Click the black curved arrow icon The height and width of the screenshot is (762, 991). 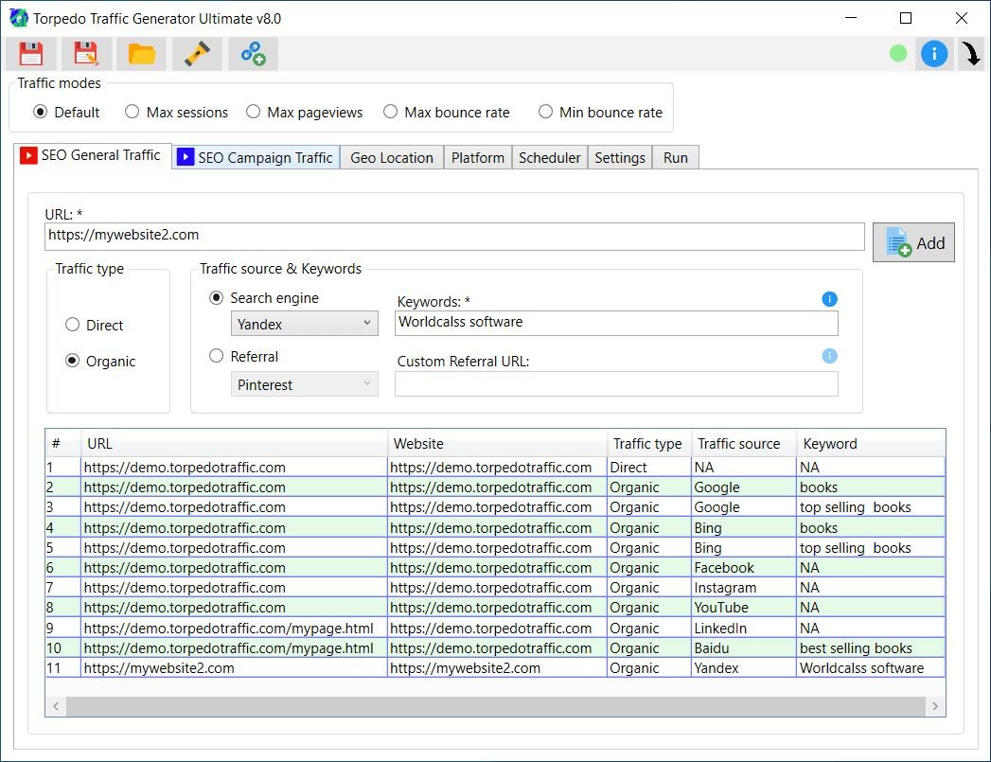pos(971,54)
